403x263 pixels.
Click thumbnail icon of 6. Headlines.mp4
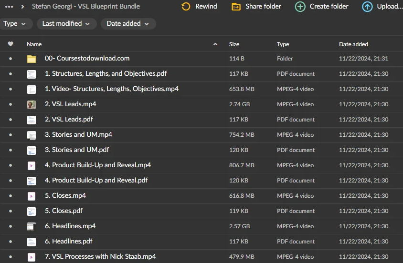click(32, 227)
